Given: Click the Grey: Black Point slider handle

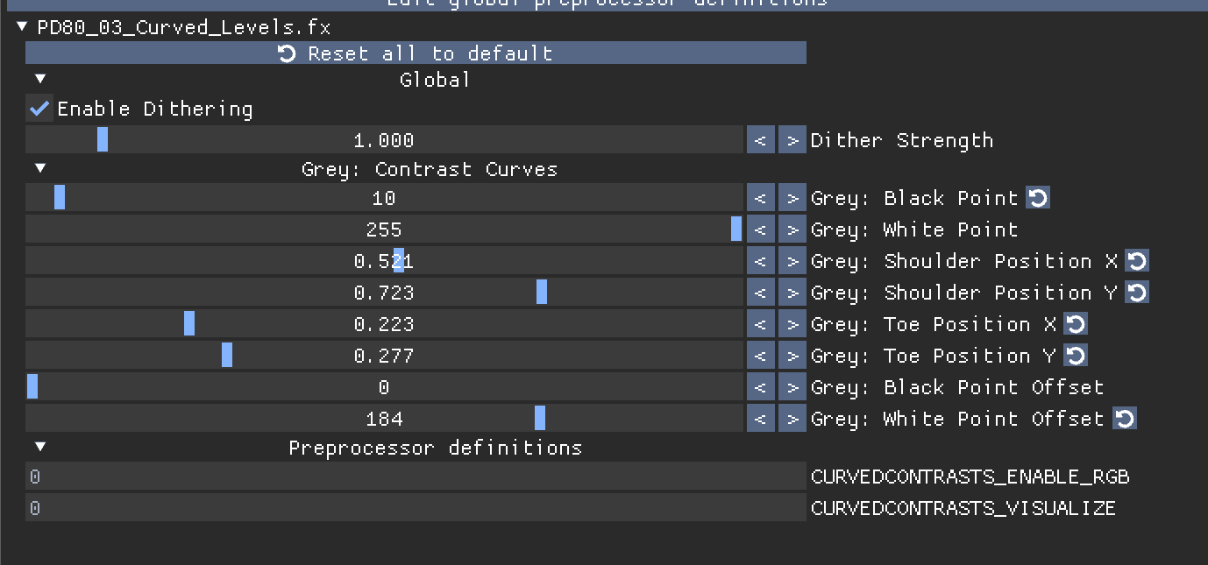Looking at the screenshot, I should pos(60,198).
